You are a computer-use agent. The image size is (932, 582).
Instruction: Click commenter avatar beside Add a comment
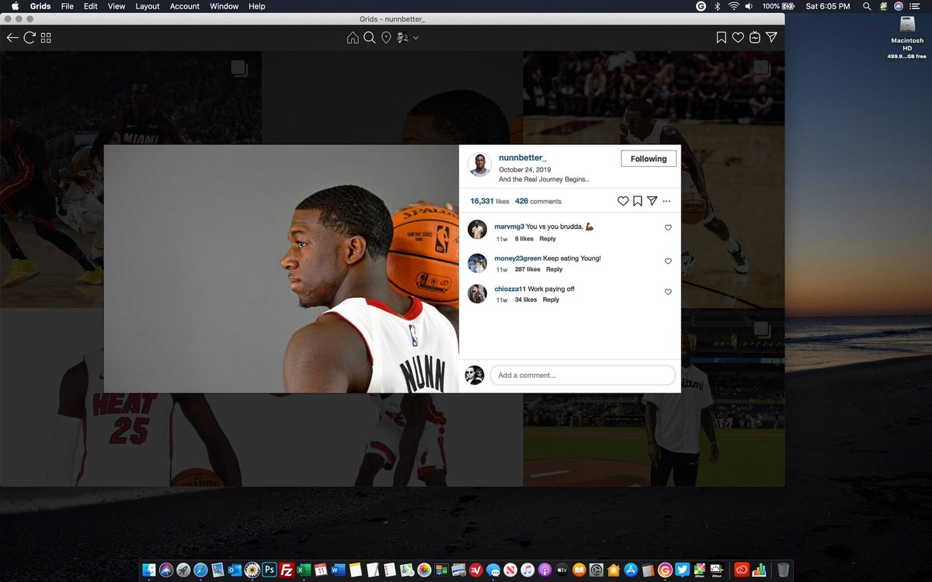pyautogui.click(x=475, y=375)
